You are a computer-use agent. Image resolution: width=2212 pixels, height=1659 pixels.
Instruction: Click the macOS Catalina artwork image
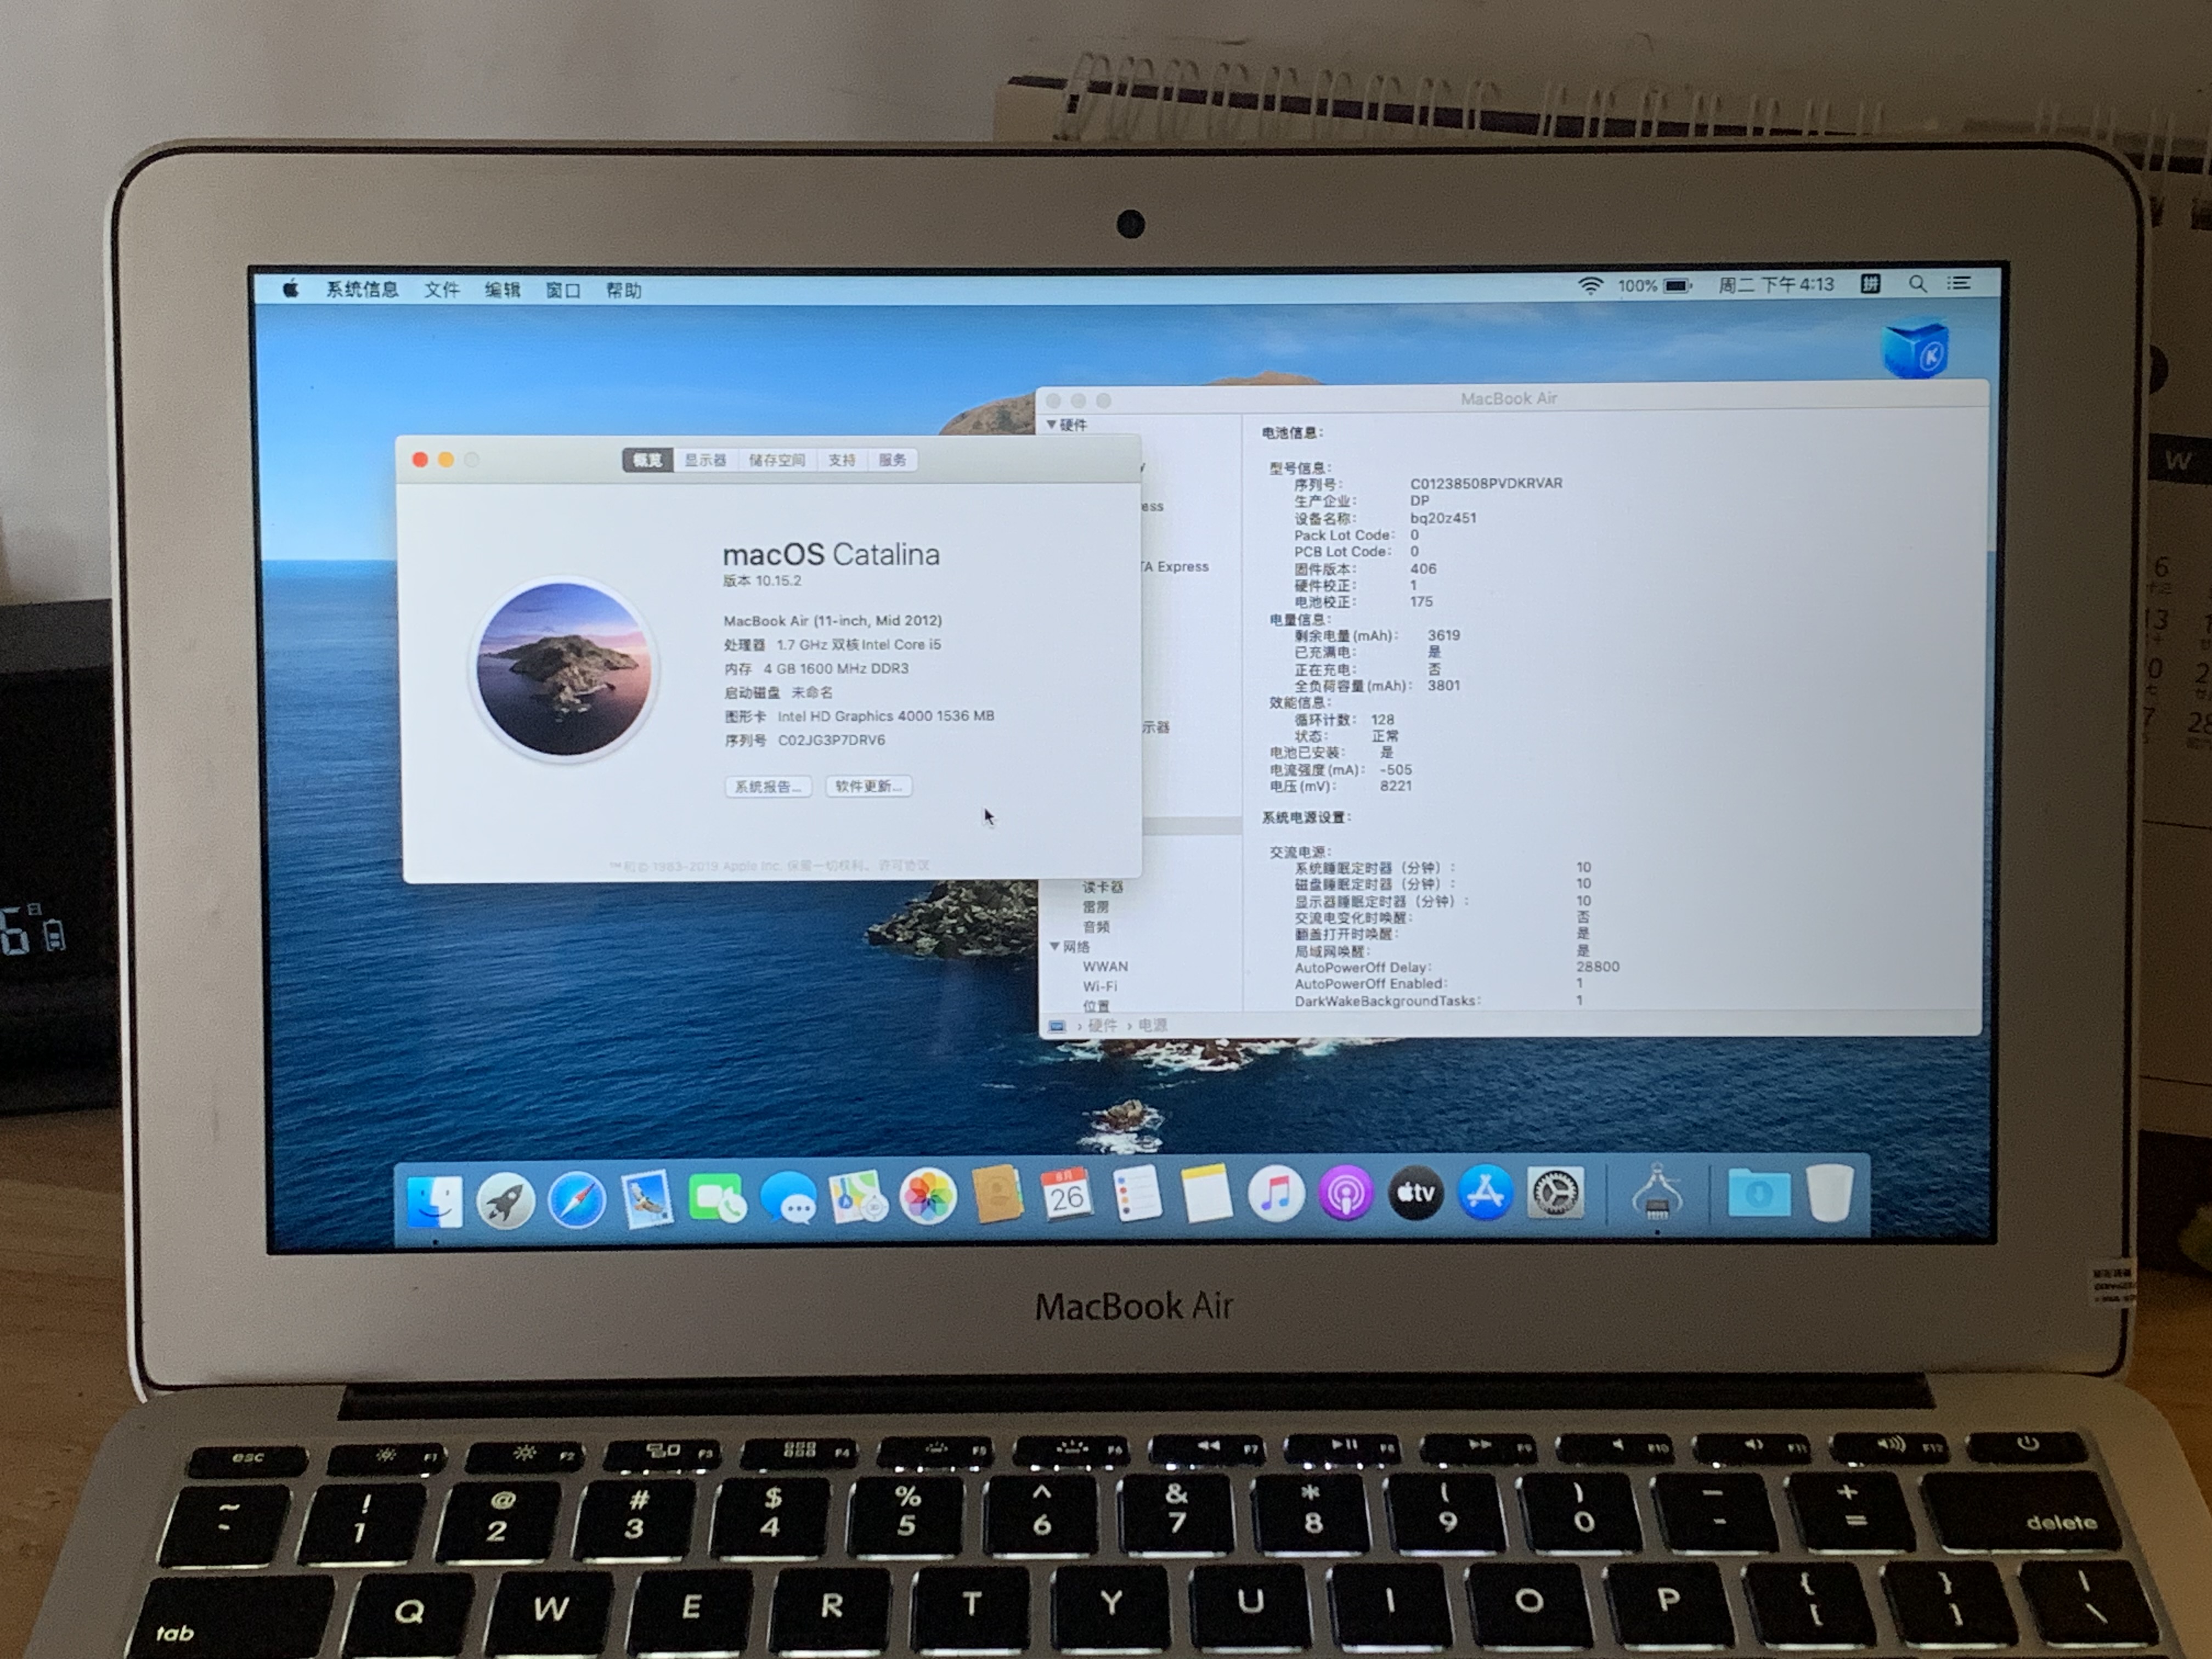[x=564, y=669]
